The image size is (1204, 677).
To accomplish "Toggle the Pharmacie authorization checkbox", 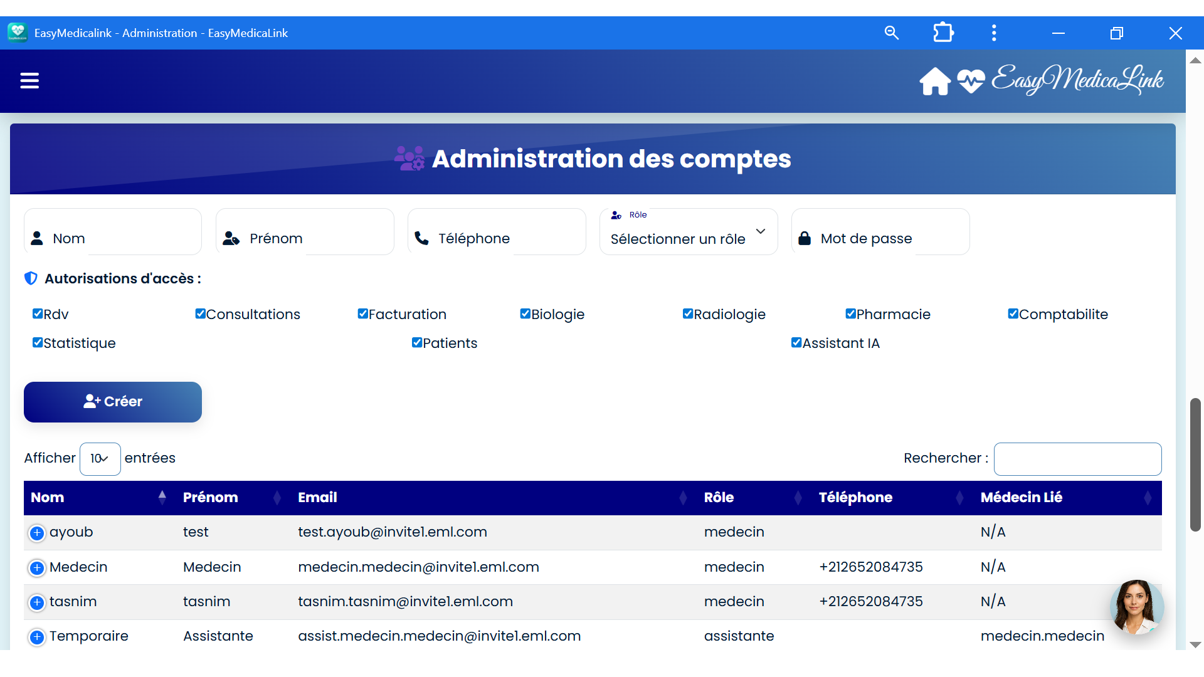I will pos(850,313).
